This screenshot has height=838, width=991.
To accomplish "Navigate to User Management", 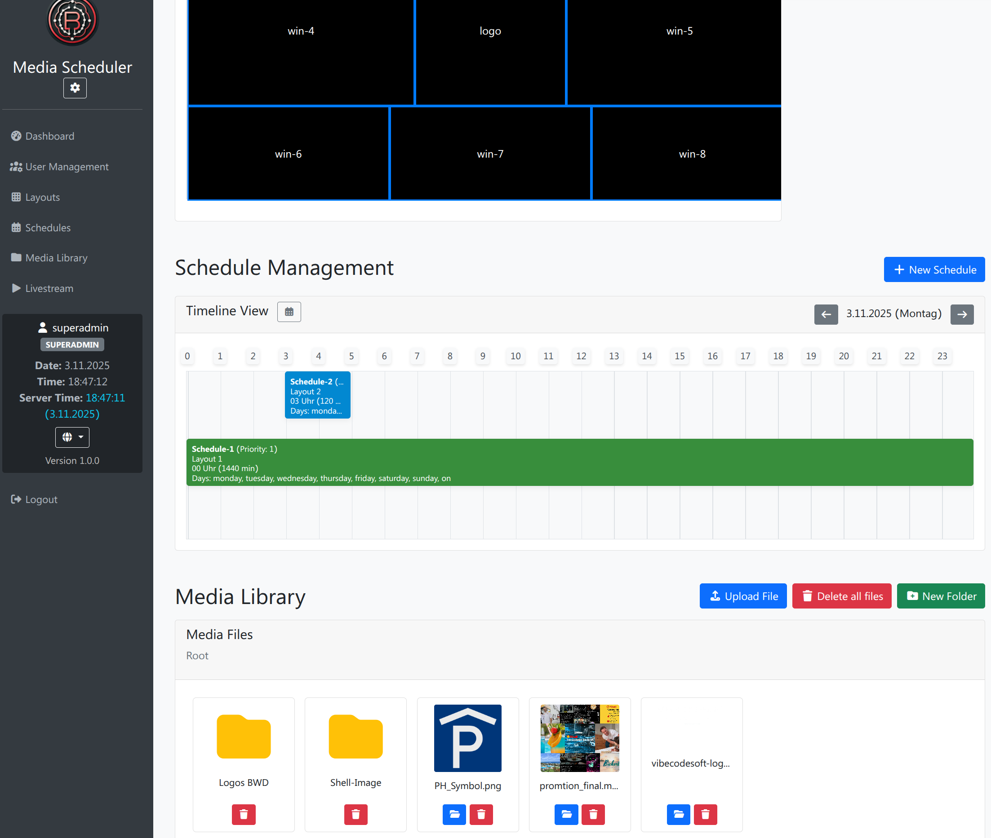I will (x=67, y=167).
